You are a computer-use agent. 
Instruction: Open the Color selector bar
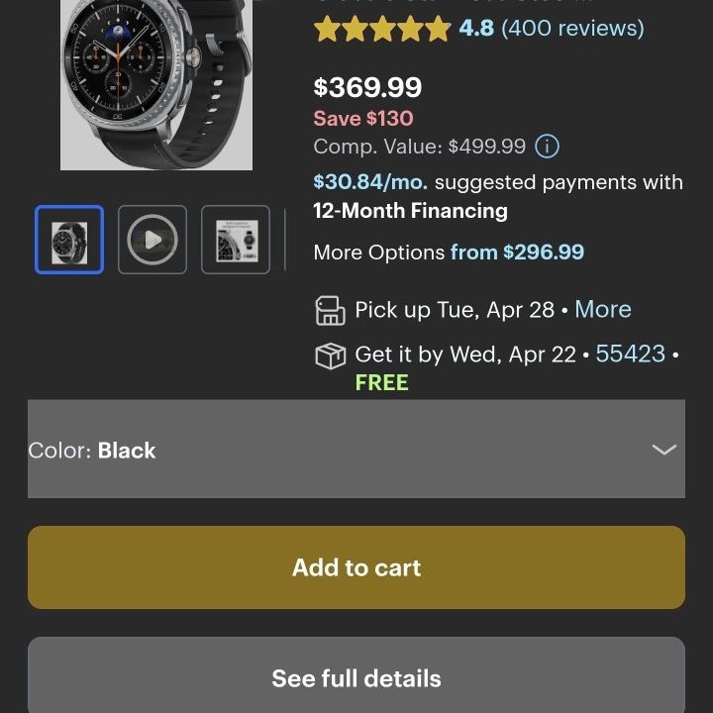[356, 449]
